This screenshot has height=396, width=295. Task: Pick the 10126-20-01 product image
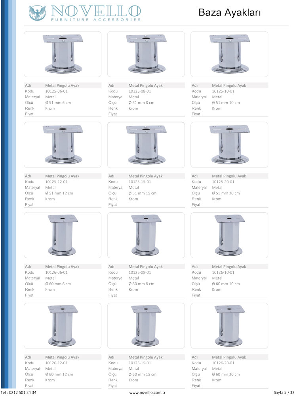pos(229,326)
